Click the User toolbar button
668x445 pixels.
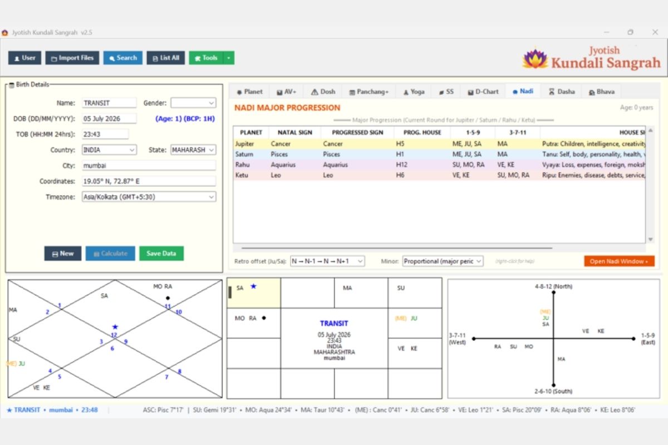(x=24, y=58)
